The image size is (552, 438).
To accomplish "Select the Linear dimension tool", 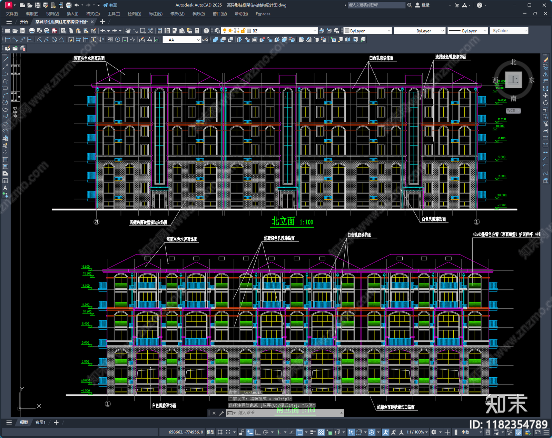I will coord(8,40).
